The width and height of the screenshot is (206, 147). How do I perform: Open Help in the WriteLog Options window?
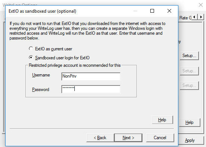point(190,122)
